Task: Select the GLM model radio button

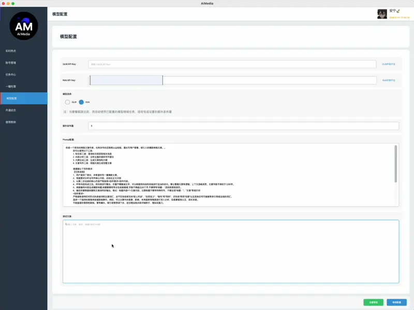Action: (67, 102)
